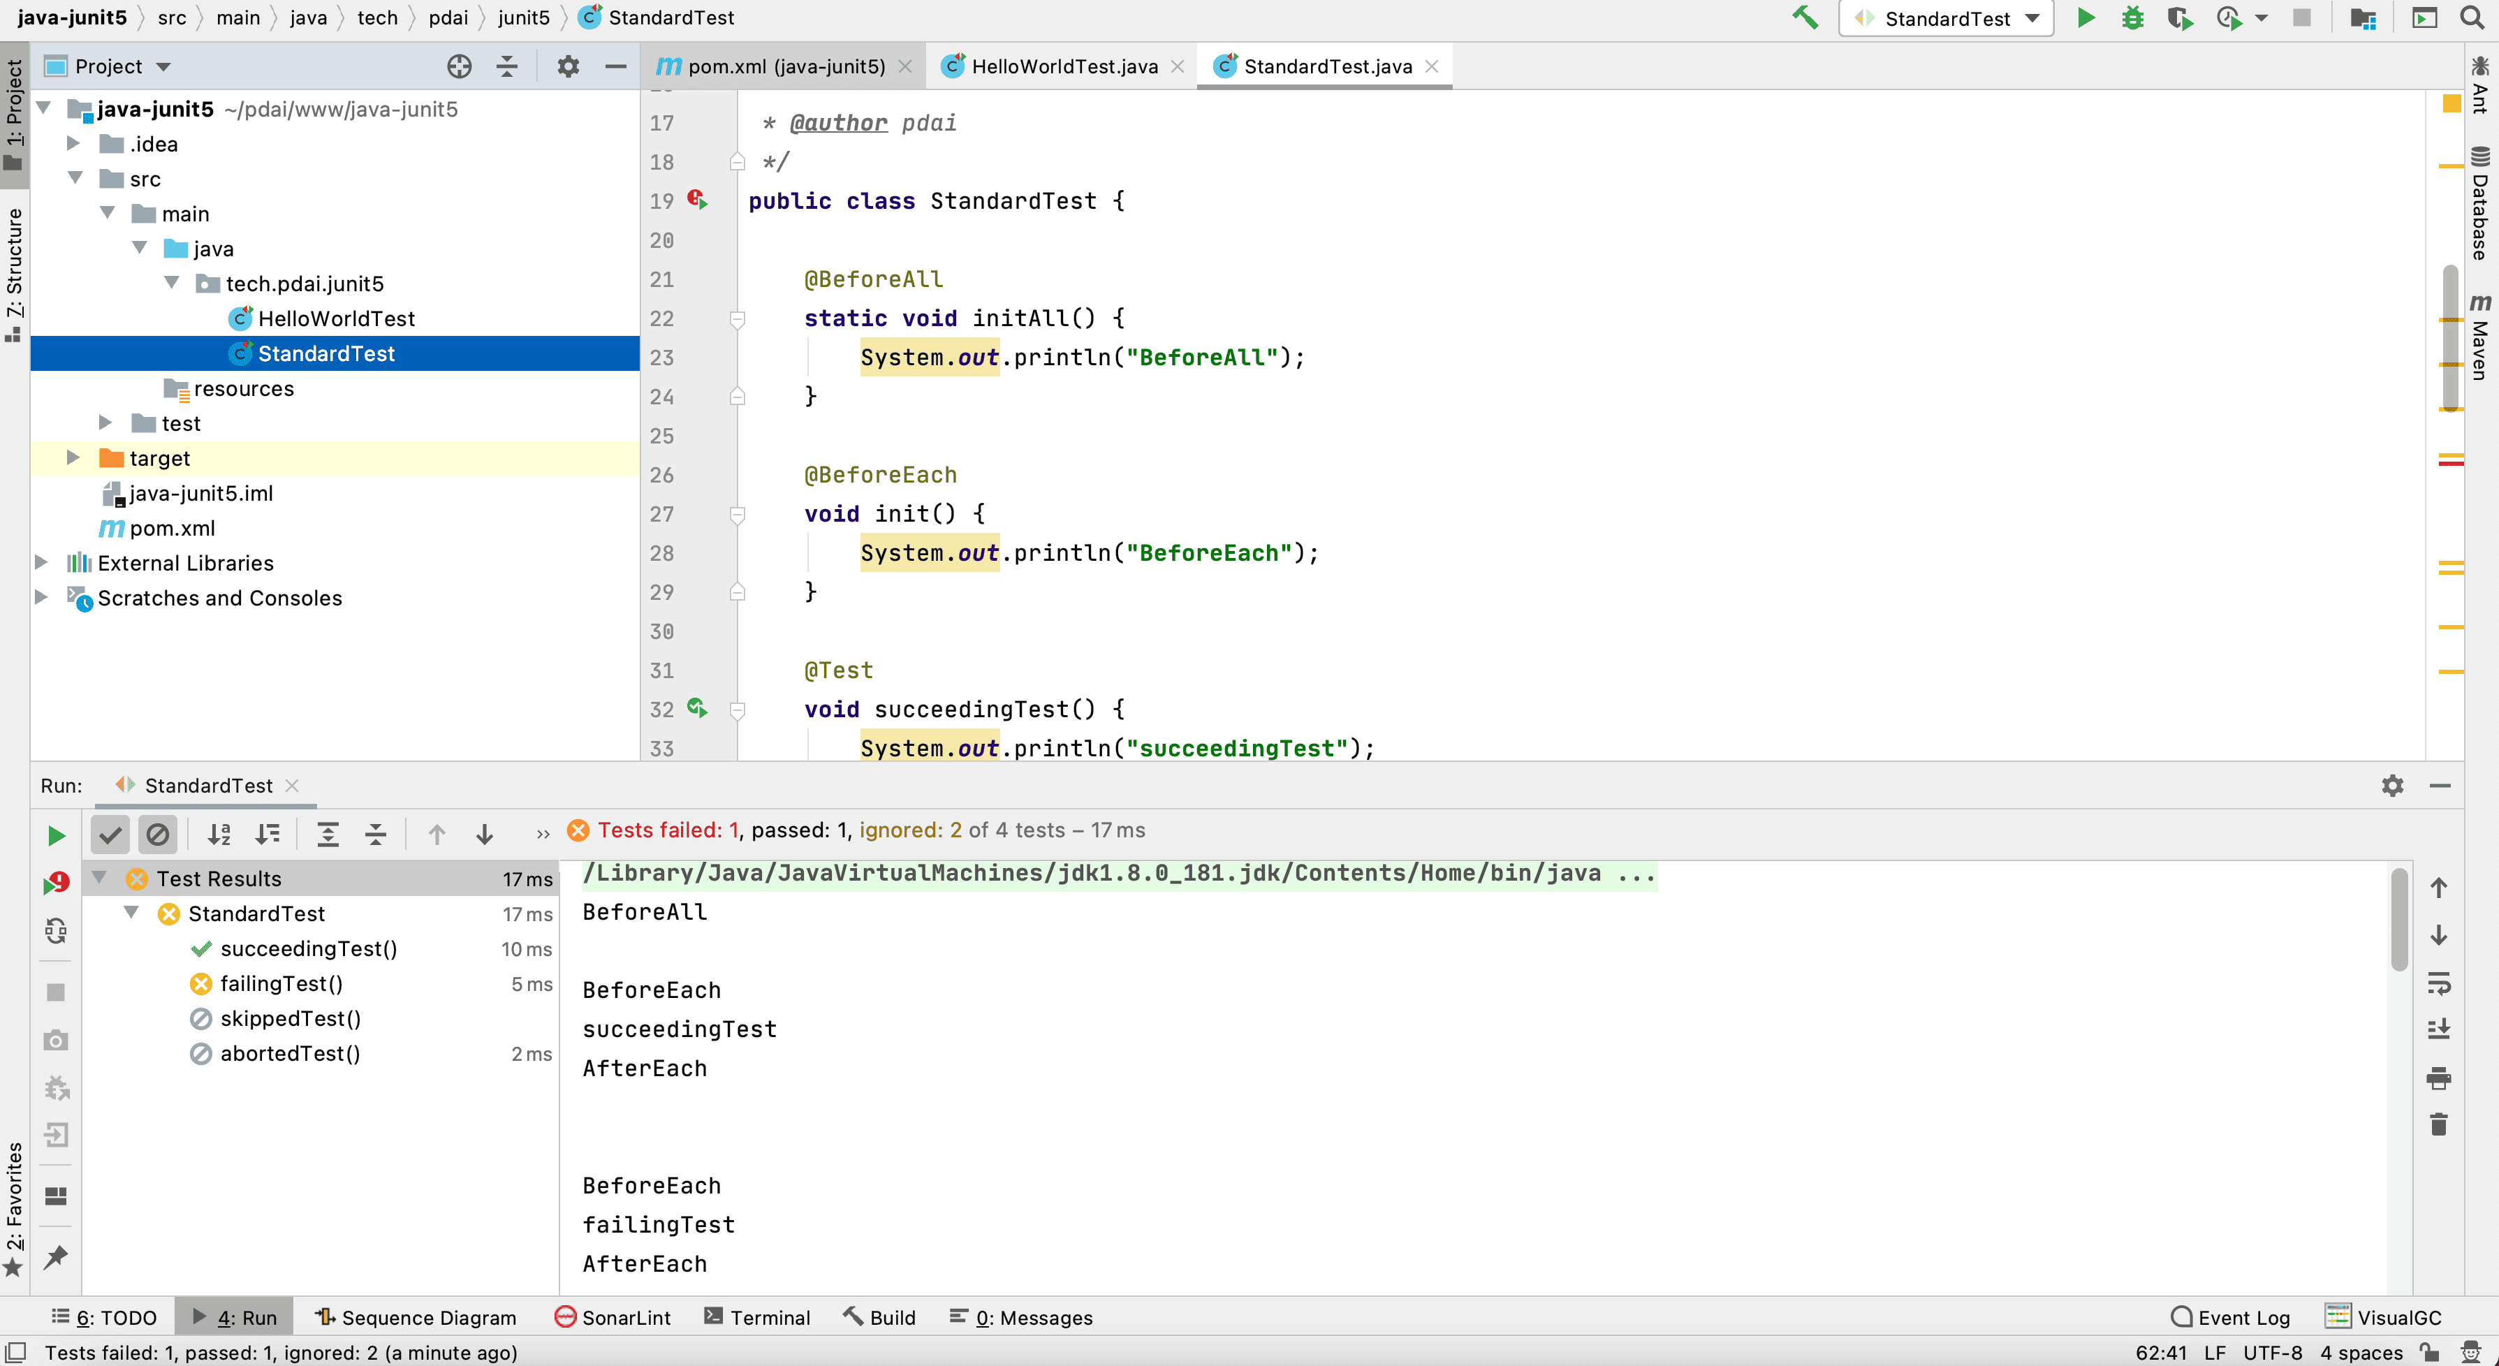Viewport: 2499px width, 1366px height.
Task: Click the Soft-Wrap icon in console toolbar
Action: tap(2439, 983)
